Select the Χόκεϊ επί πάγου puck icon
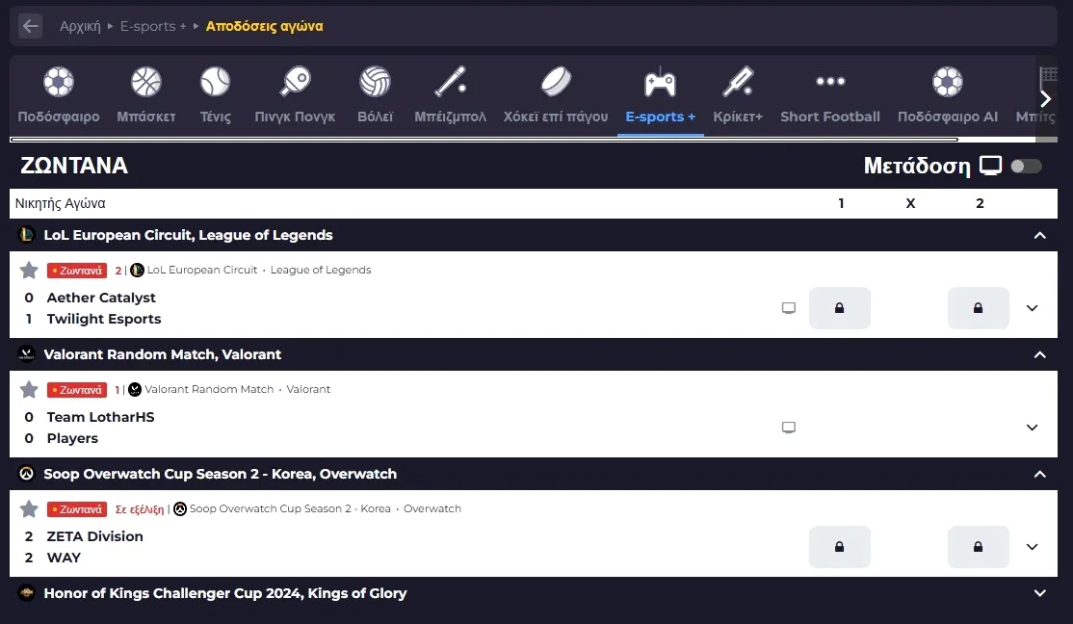The image size is (1073, 624). (x=556, y=82)
